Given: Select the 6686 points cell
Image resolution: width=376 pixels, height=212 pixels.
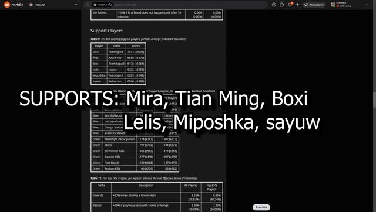Looking at the screenshot, I should 136,58.
